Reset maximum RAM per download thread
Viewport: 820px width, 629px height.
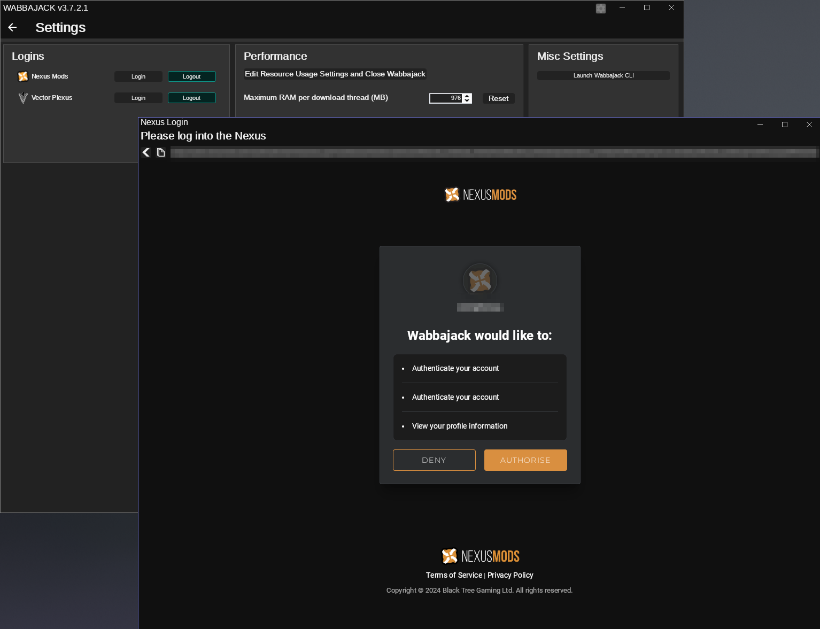499,98
